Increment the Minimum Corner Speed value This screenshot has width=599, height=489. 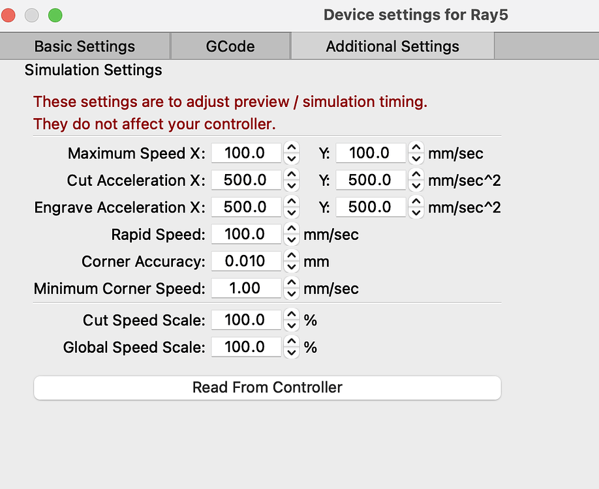coord(291,284)
